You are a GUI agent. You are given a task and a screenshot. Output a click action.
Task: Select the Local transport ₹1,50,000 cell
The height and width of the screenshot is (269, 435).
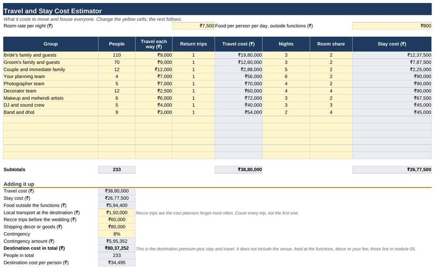click(x=117, y=213)
